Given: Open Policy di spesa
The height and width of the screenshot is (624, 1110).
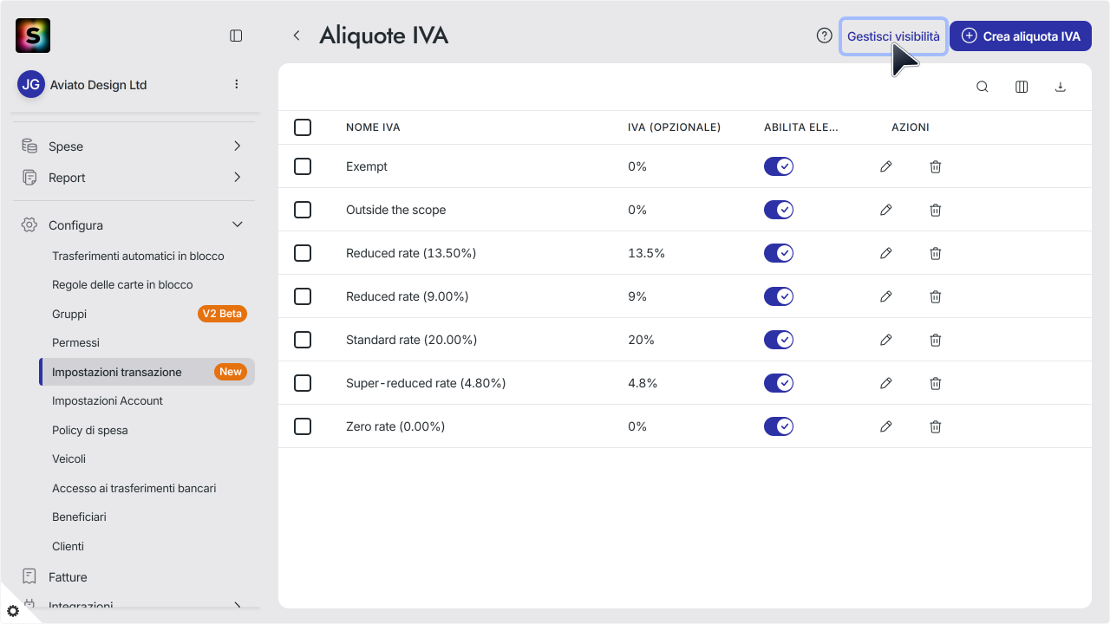Looking at the screenshot, I should click(x=90, y=430).
